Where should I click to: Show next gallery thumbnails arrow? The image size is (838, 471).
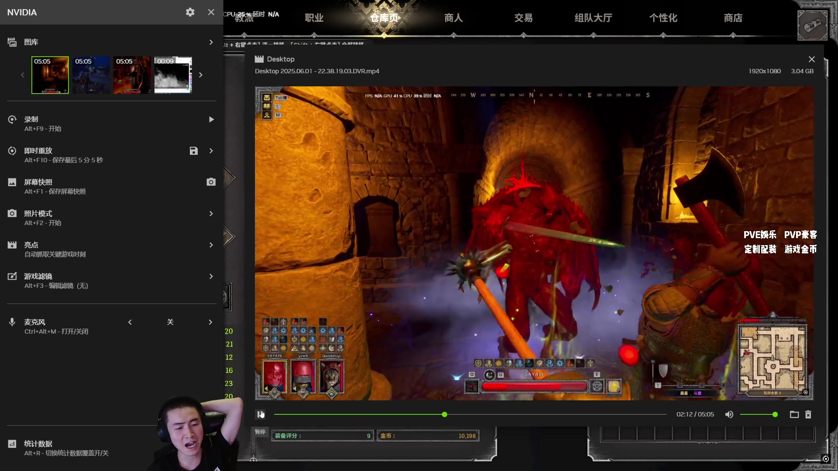pos(201,75)
